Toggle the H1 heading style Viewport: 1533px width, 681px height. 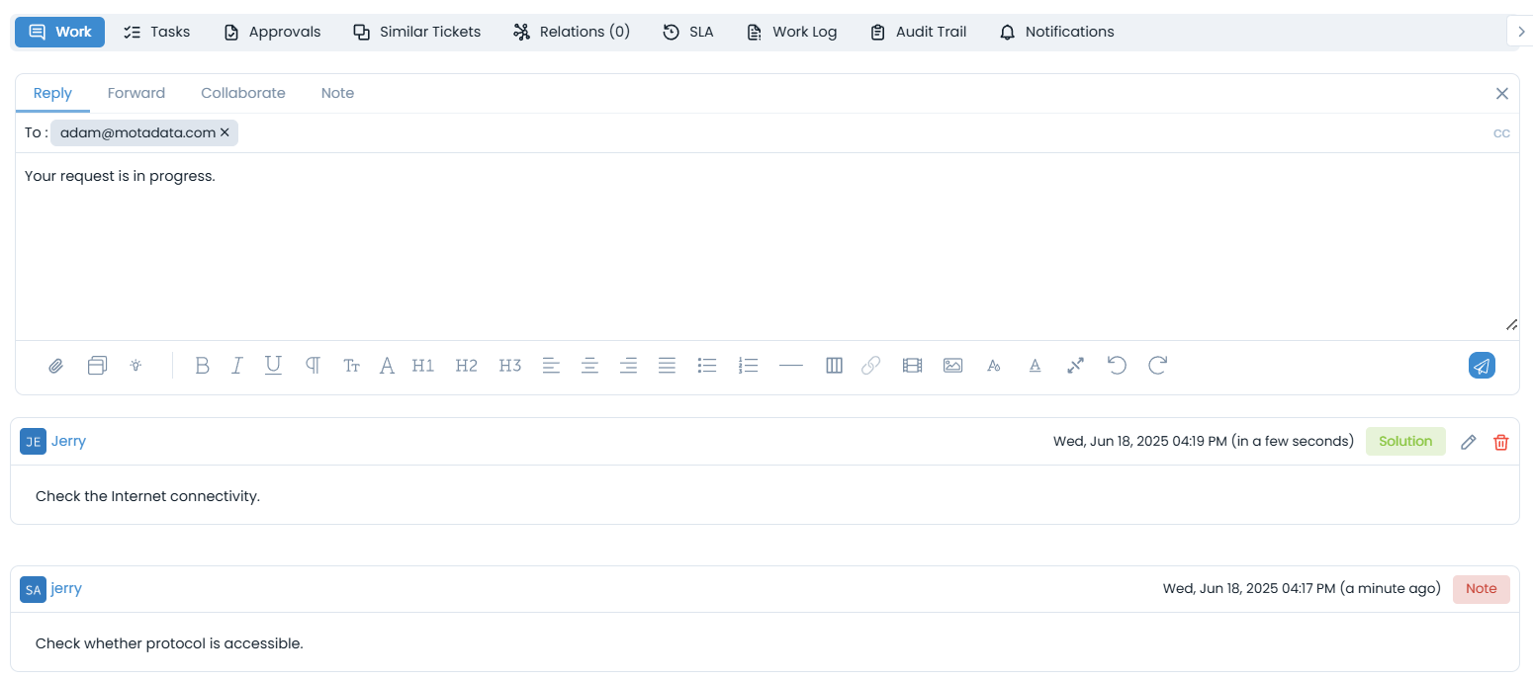(423, 366)
